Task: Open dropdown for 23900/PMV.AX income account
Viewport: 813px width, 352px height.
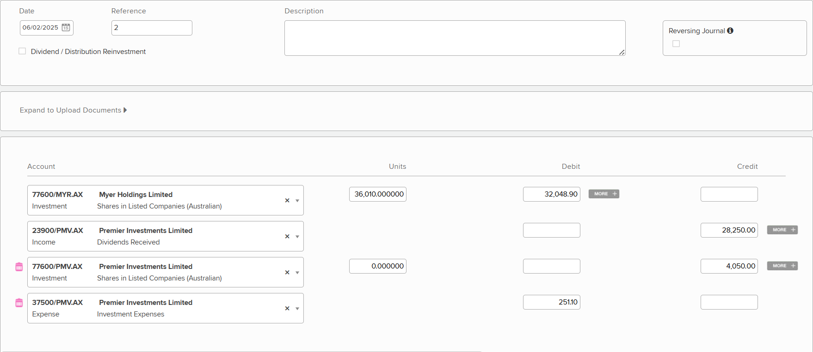Action: tap(297, 237)
